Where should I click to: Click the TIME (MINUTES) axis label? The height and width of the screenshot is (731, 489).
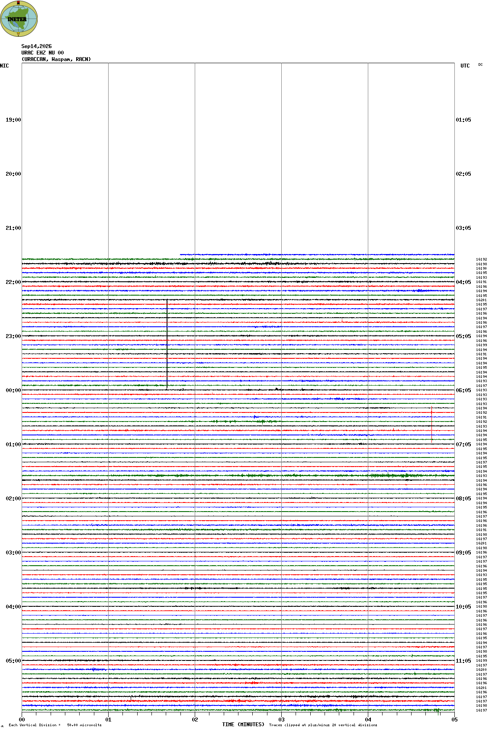click(x=243, y=725)
